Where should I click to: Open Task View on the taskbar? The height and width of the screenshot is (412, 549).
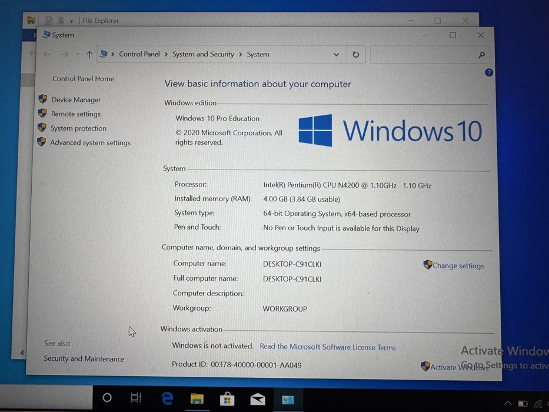[136, 398]
